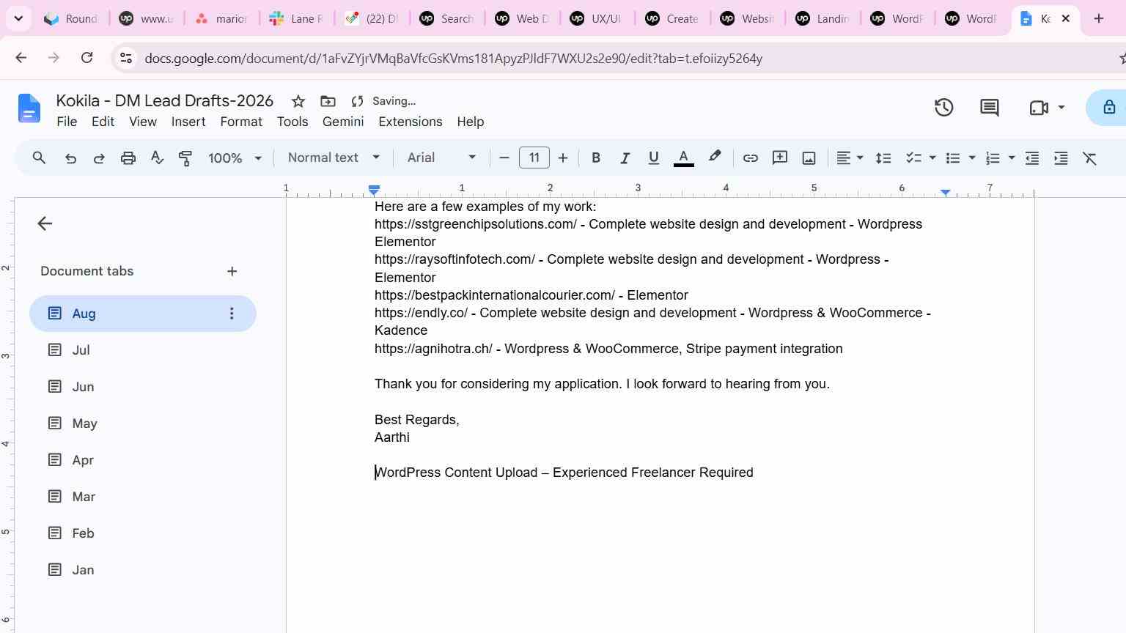This screenshot has height=633, width=1126.
Task: Clear formatting with the toolbar icon
Action: pos(1090,158)
